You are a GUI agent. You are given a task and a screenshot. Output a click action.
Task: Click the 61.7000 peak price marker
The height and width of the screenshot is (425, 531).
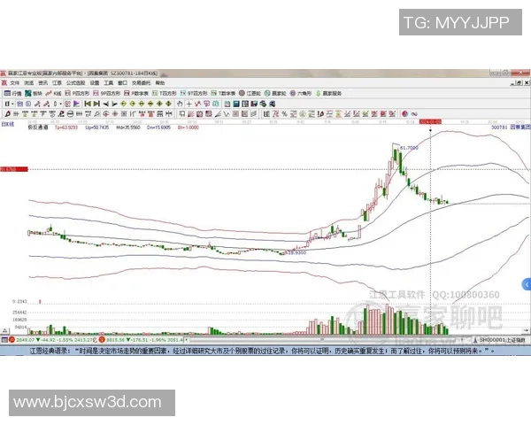coord(409,147)
